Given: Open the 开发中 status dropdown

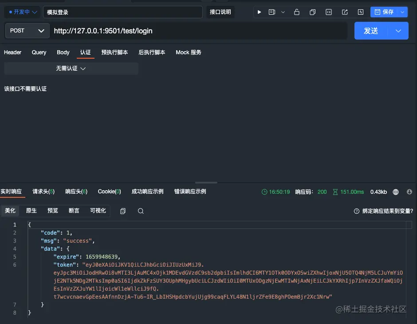Looking at the screenshot, I should (x=23, y=12).
